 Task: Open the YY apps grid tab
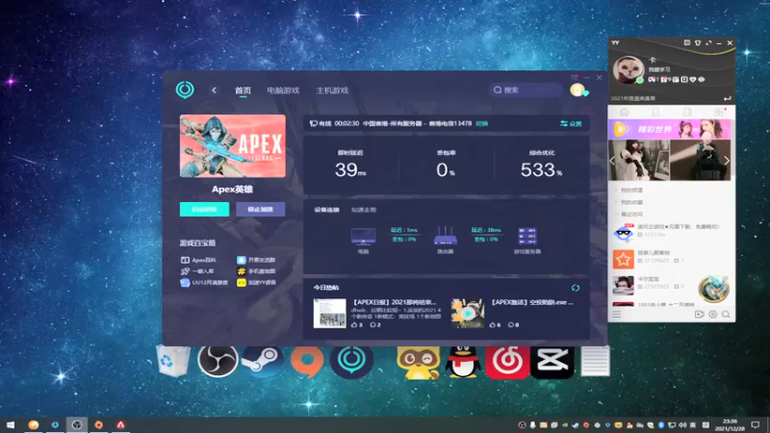pos(719,113)
